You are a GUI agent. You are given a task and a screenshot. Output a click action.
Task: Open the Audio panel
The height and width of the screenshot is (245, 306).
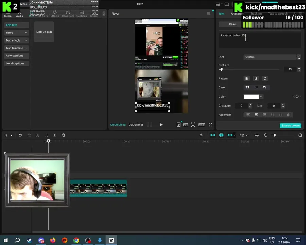[19, 14]
